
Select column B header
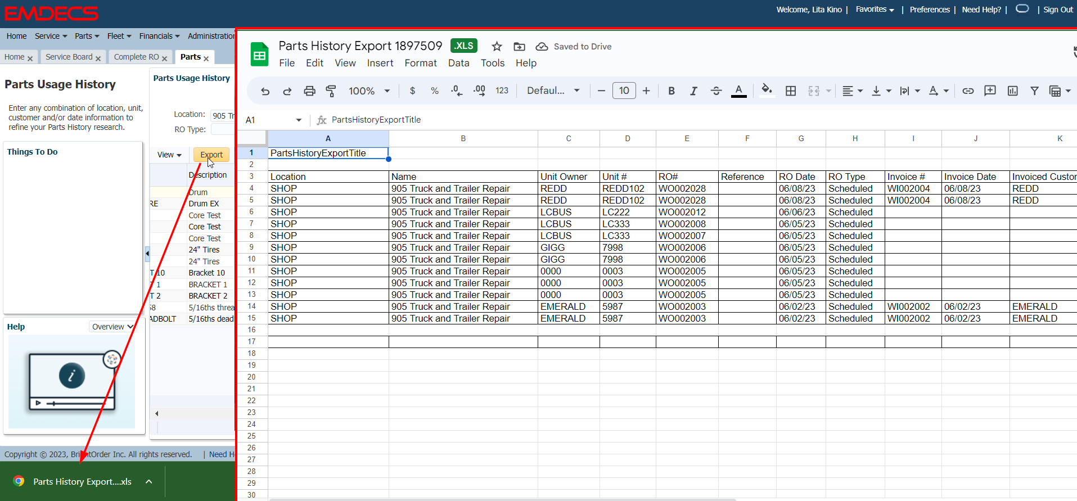click(x=463, y=138)
